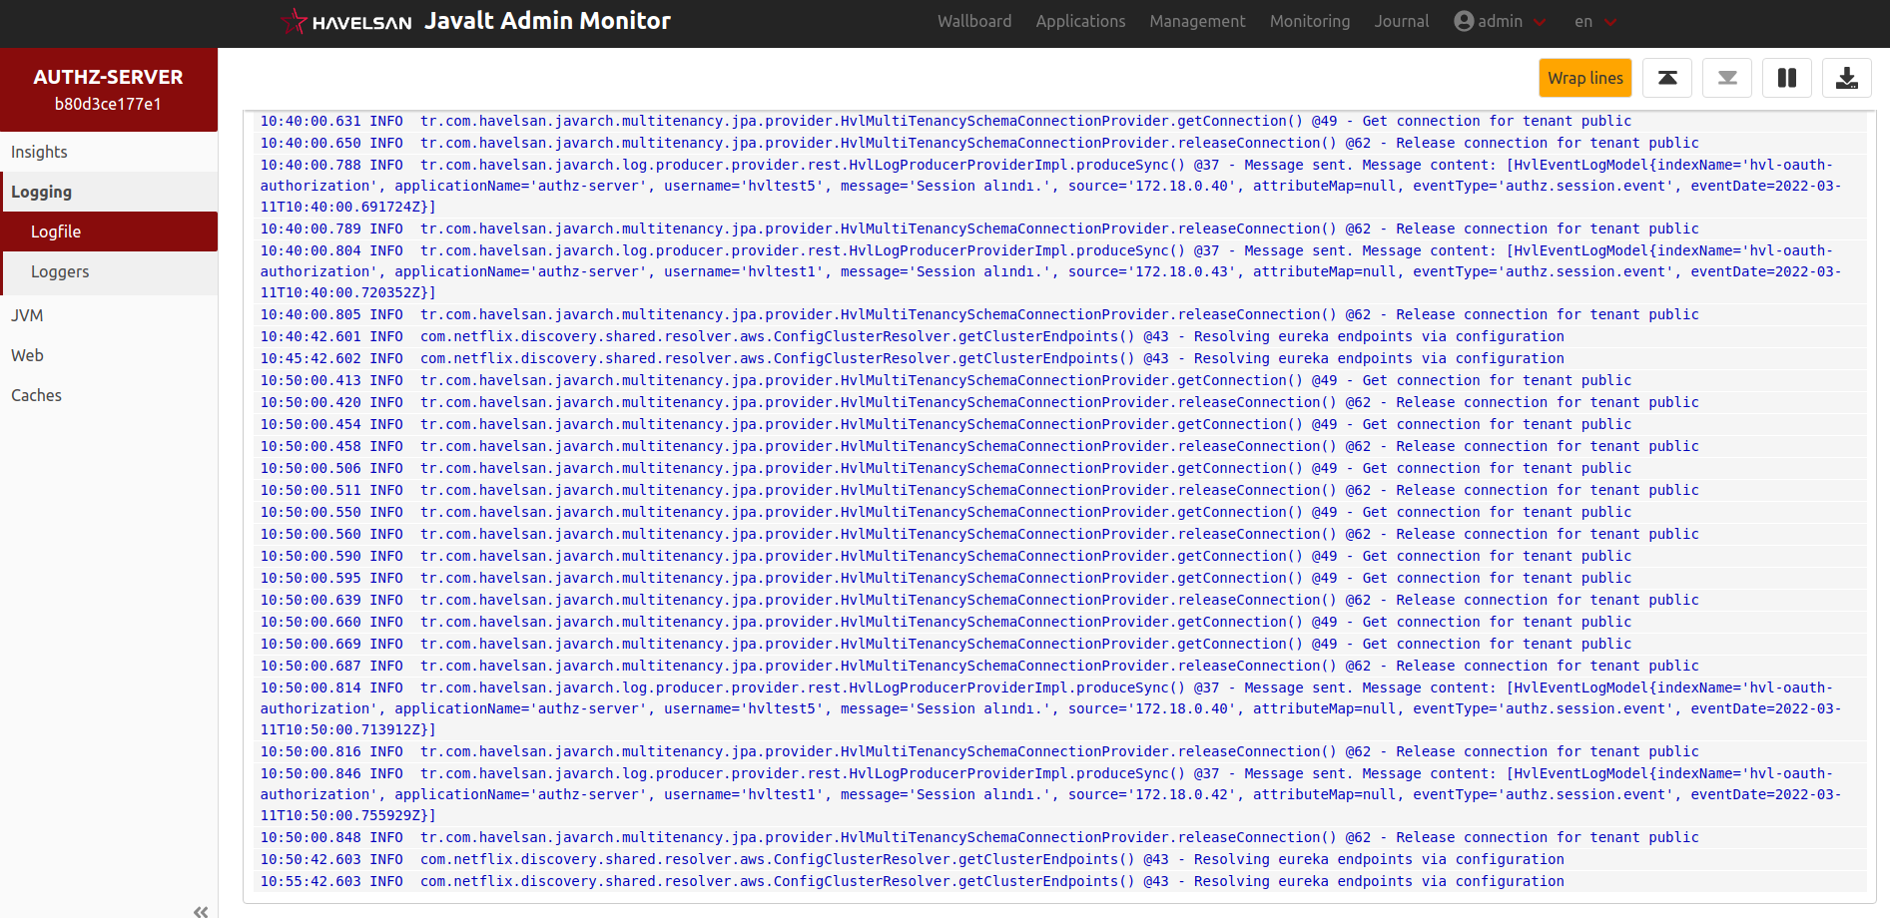Collapse the sidebar with the double chevron
This screenshot has height=918, width=1890.
pos(201,911)
